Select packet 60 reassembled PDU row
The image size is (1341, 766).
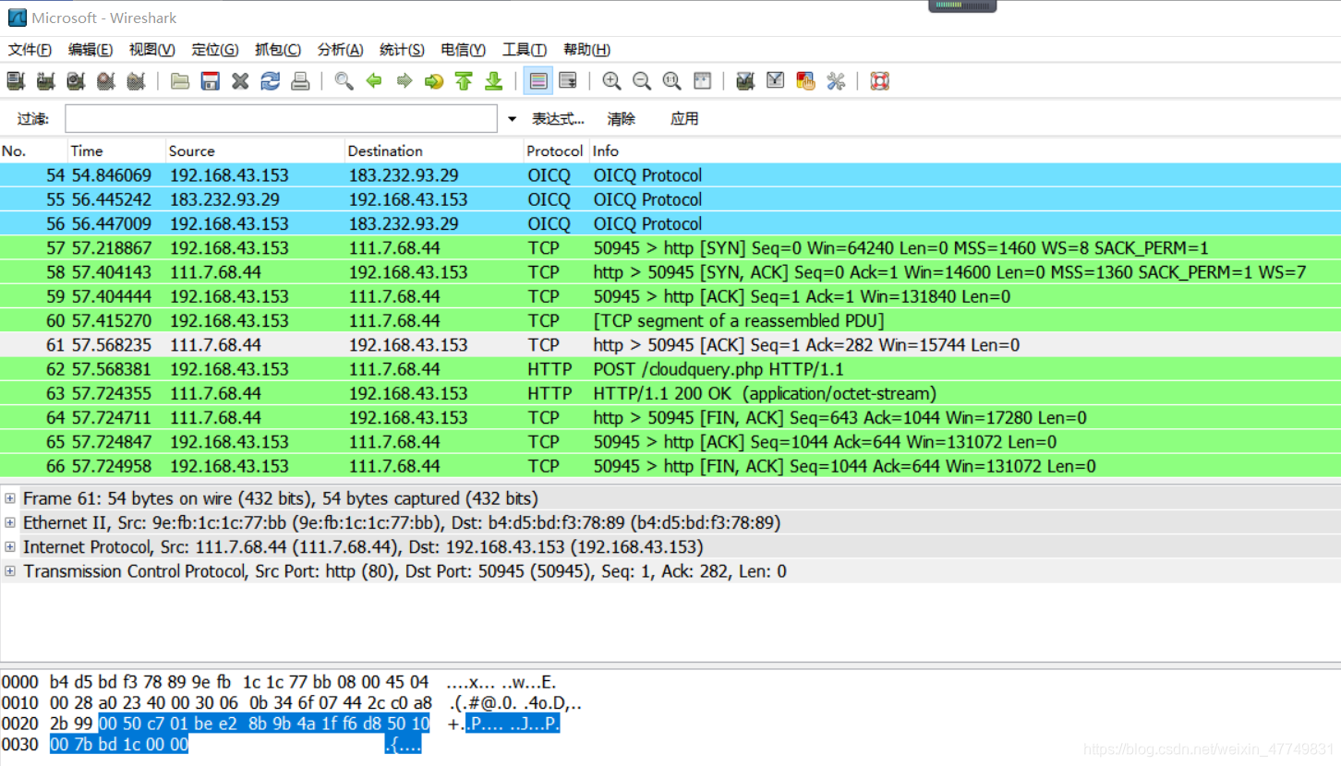click(x=670, y=321)
